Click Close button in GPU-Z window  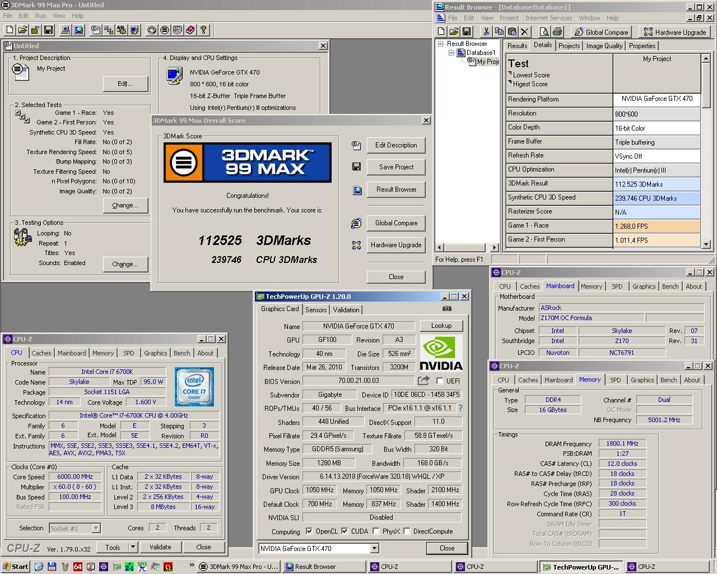point(447,548)
